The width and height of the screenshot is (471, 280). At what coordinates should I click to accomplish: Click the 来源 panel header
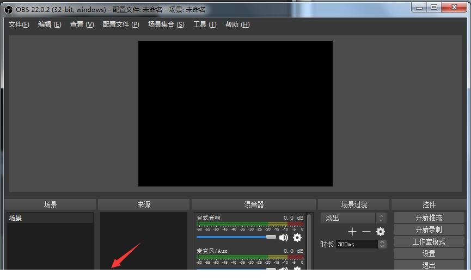pyautogui.click(x=144, y=204)
